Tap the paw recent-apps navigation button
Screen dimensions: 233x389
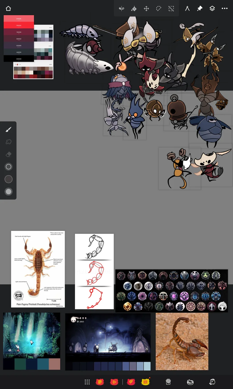click(x=168, y=382)
